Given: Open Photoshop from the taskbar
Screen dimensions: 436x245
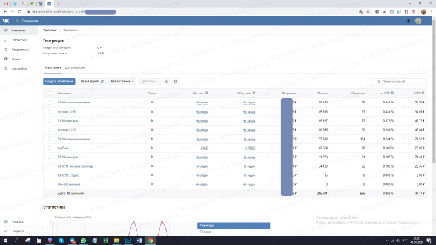Looking at the screenshot, I should [x=128, y=241].
